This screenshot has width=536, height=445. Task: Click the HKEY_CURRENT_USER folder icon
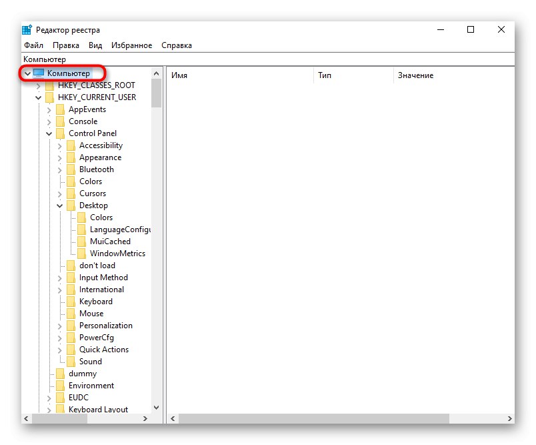click(x=50, y=97)
